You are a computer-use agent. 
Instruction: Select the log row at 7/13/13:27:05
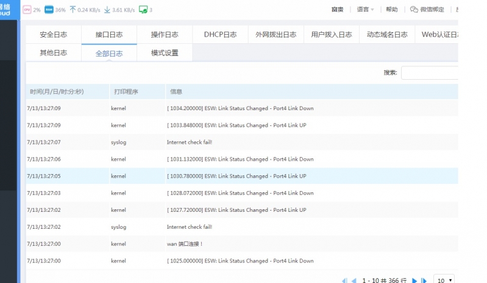(x=242, y=176)
